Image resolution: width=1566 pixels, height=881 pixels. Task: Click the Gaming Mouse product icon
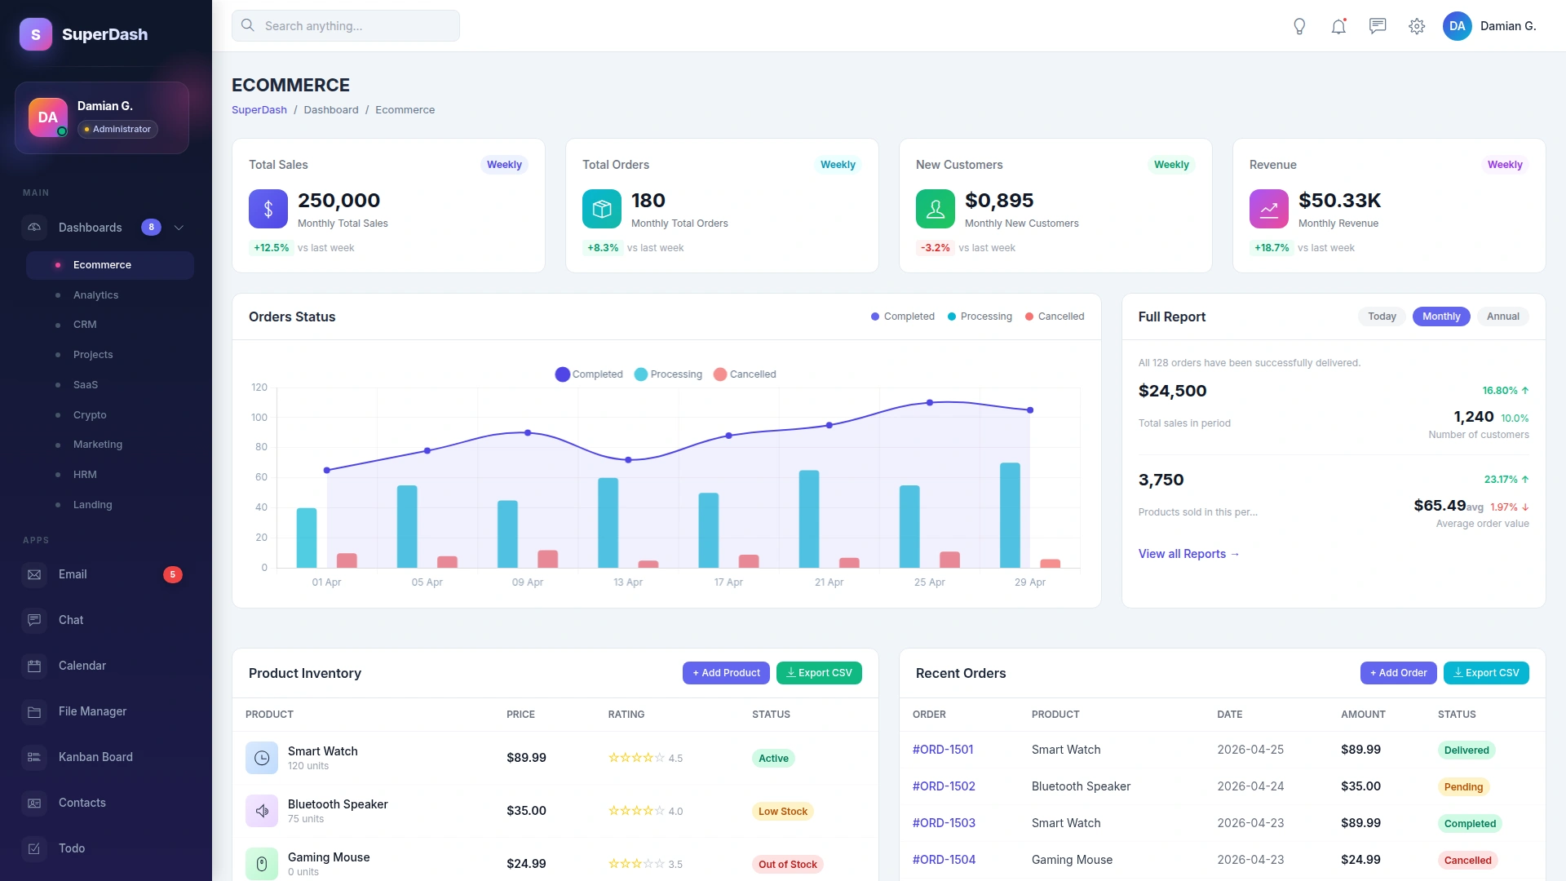[x=262, y=864]
